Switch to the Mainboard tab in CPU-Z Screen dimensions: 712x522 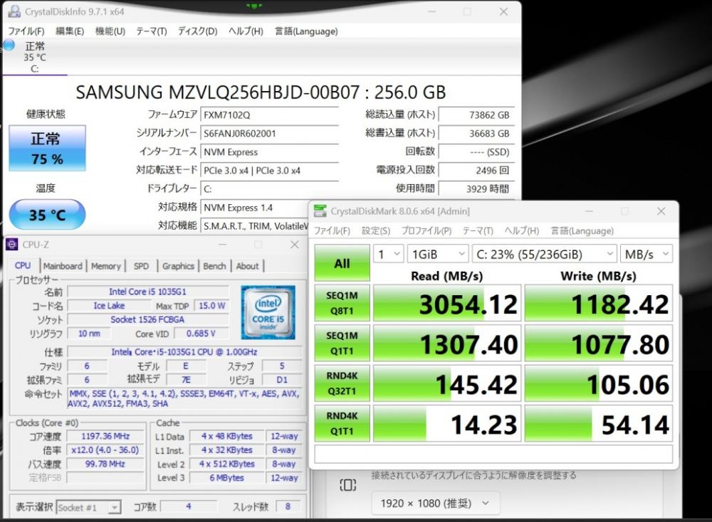(x=63, y=266)
